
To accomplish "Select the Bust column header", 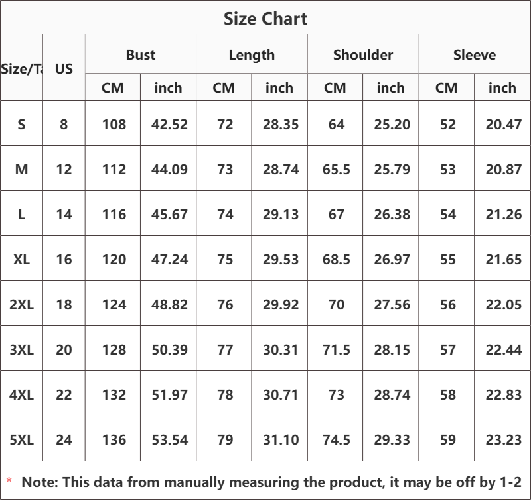I will [141, 55].
